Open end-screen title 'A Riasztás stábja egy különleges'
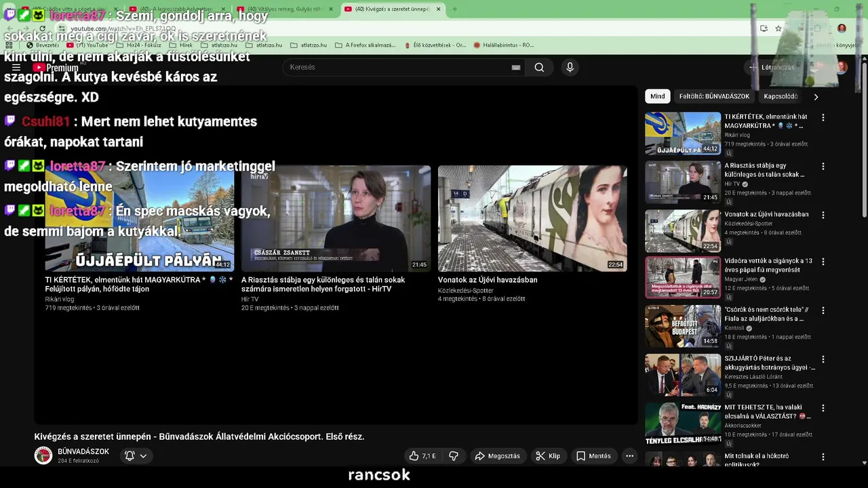868x488 pixels. coord(323,284)
